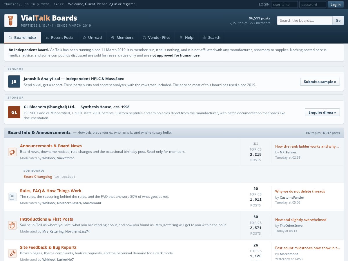This screenshot has width=348, height=261.
Task: Click the 'log in' link in welcome text
Action: click(x=113, y=4)
